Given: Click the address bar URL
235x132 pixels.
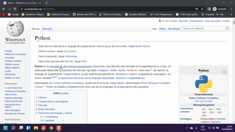Looking at the screenshot, I should point(40,9).
